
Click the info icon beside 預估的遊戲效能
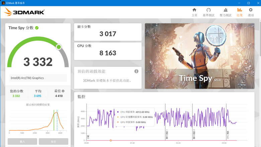click(x=136, y=71)
